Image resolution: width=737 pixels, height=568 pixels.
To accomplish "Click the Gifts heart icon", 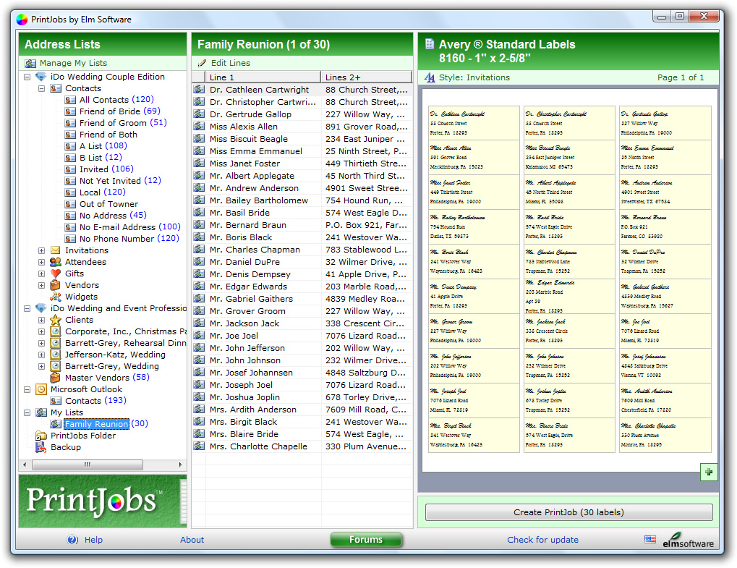I will coord(56,274).
